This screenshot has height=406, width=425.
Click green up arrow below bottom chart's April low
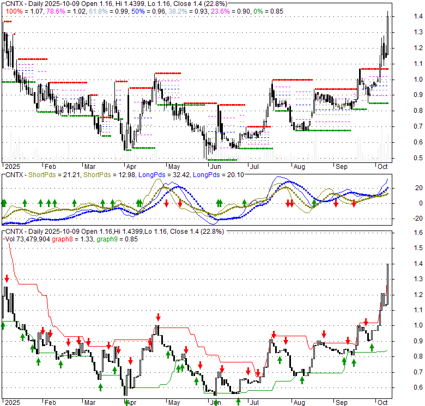pos(127,402)
